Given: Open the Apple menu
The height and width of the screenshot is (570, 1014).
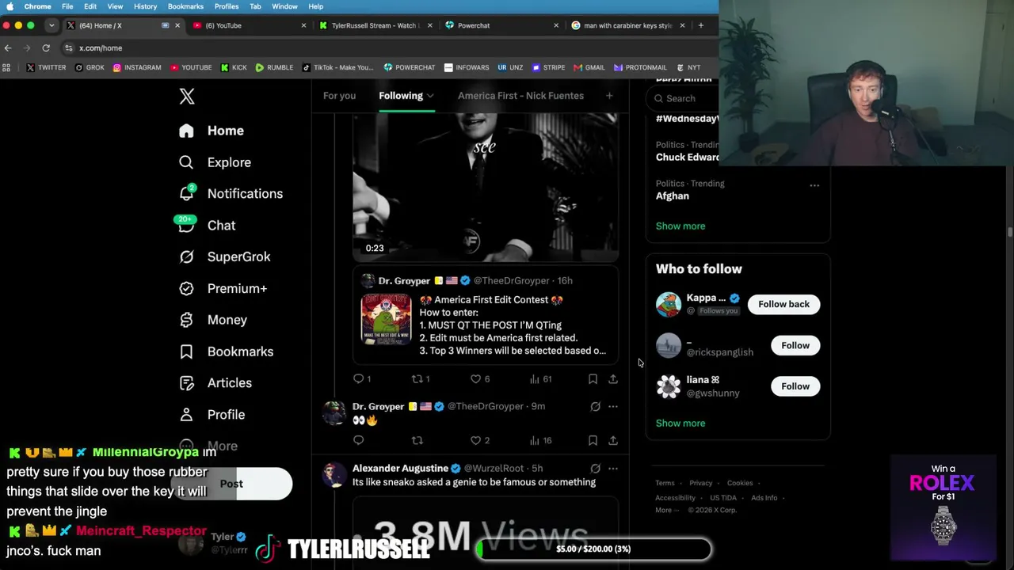Looking at the screenshot, I should click(x=10, y=6).
